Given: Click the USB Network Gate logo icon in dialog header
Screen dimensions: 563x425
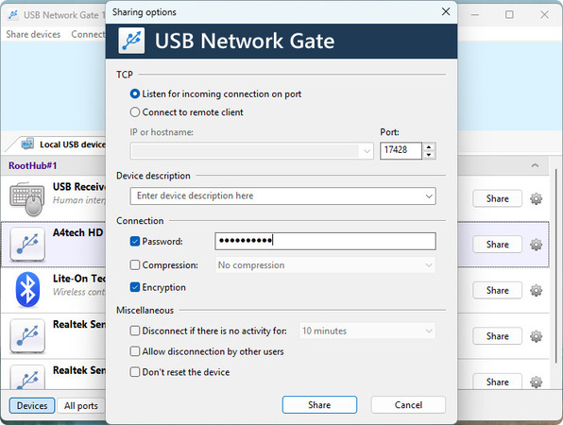Looking at the screenshot, I should point(131,41).
